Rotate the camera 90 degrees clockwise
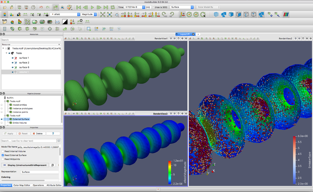Image resolution: width=313 pixels, height=192 pixels. click(x=164, y=14)
